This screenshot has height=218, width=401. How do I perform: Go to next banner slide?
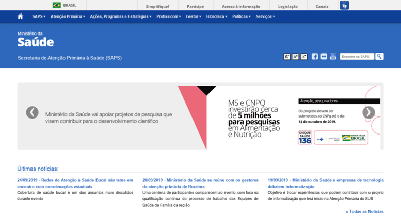(368, 112)
